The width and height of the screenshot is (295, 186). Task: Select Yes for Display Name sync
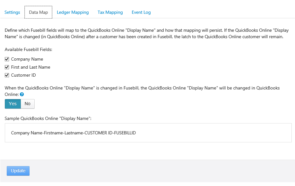coord(13,104)
